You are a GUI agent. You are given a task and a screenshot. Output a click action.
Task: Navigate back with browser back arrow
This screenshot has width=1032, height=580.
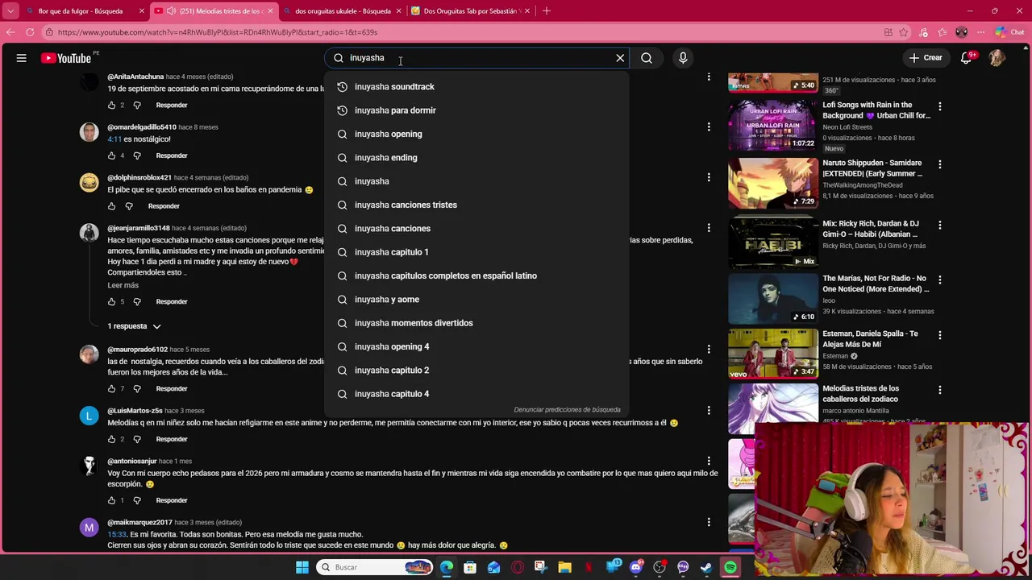tap(10, 32)
